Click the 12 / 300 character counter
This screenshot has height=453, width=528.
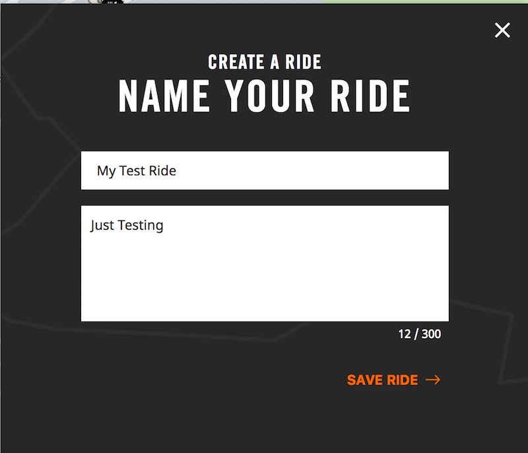419,334
